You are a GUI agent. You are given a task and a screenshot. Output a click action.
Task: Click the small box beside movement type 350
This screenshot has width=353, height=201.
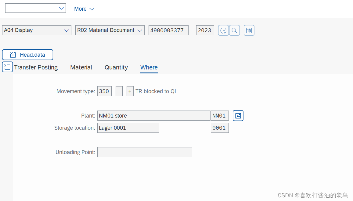pos(119,91)
